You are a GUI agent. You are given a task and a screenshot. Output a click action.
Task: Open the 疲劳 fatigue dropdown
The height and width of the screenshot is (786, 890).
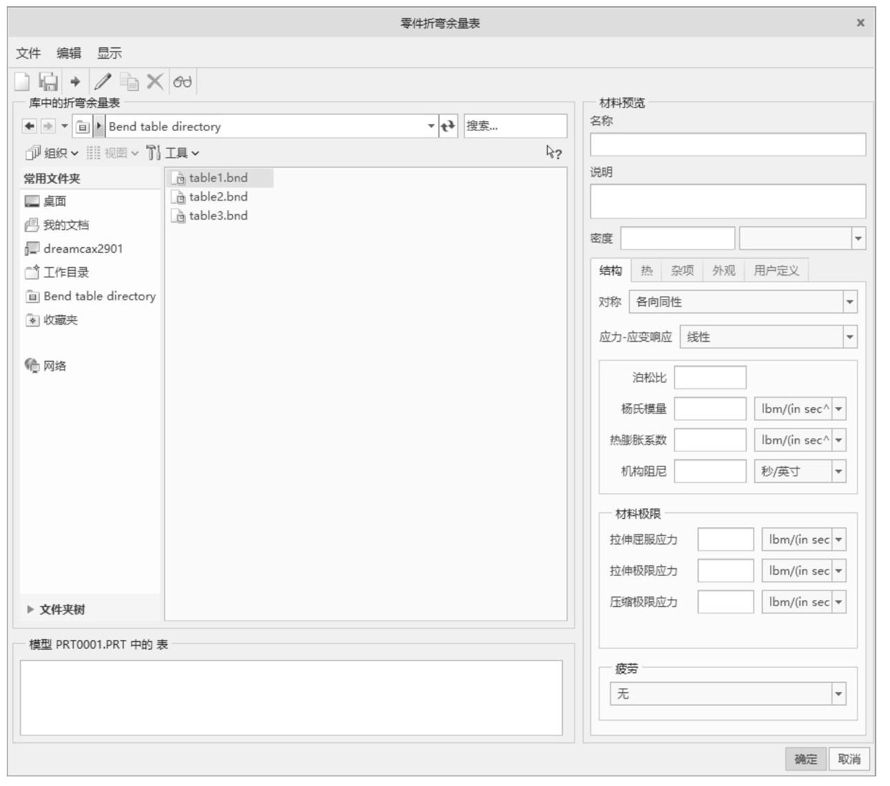(838, 694)
